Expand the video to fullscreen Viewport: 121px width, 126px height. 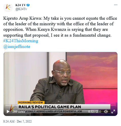113,112
